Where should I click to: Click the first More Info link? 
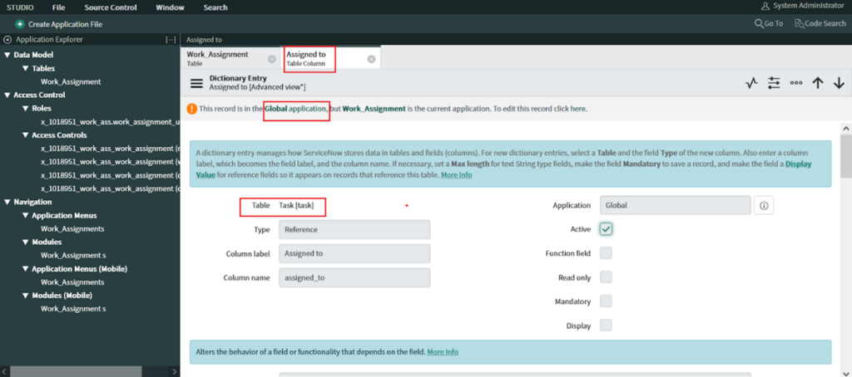pyautogui.click(x=456, y=175)
